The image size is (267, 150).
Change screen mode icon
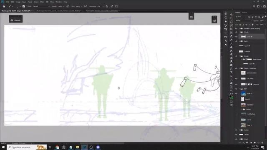[x=231, y=105]
